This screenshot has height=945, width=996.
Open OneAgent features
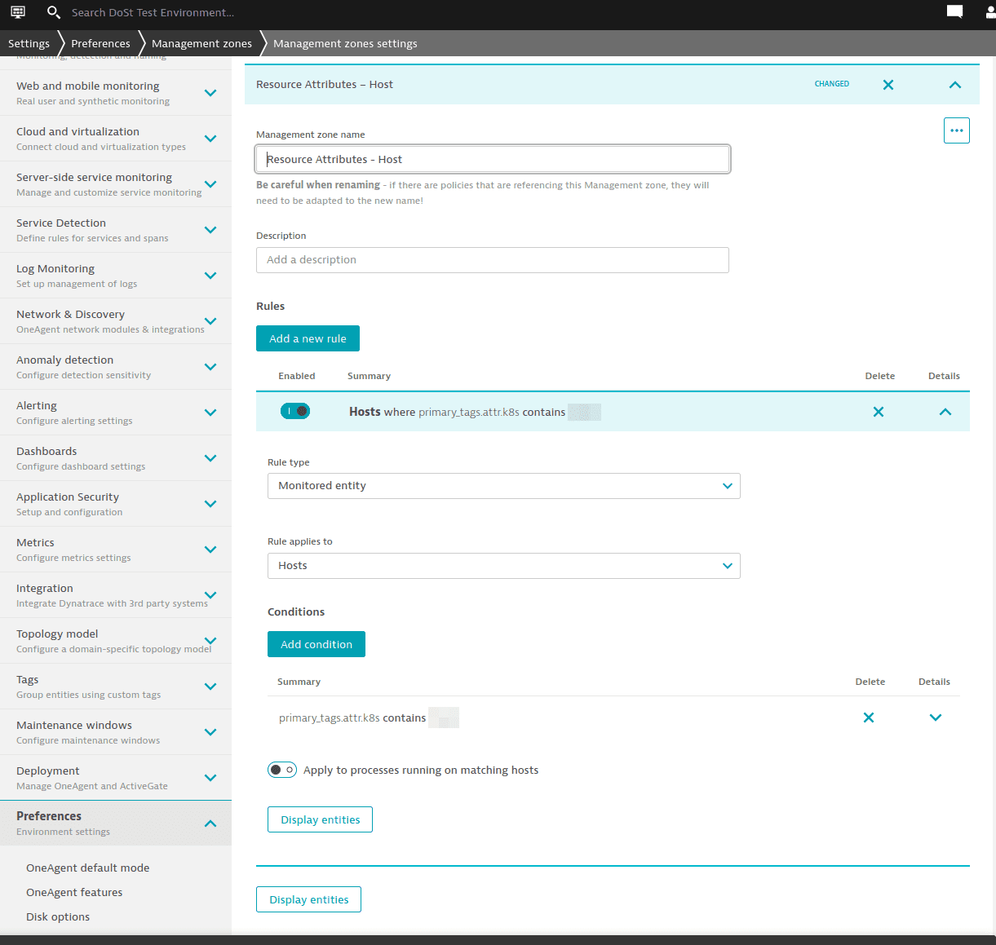[x=74, y=892]
